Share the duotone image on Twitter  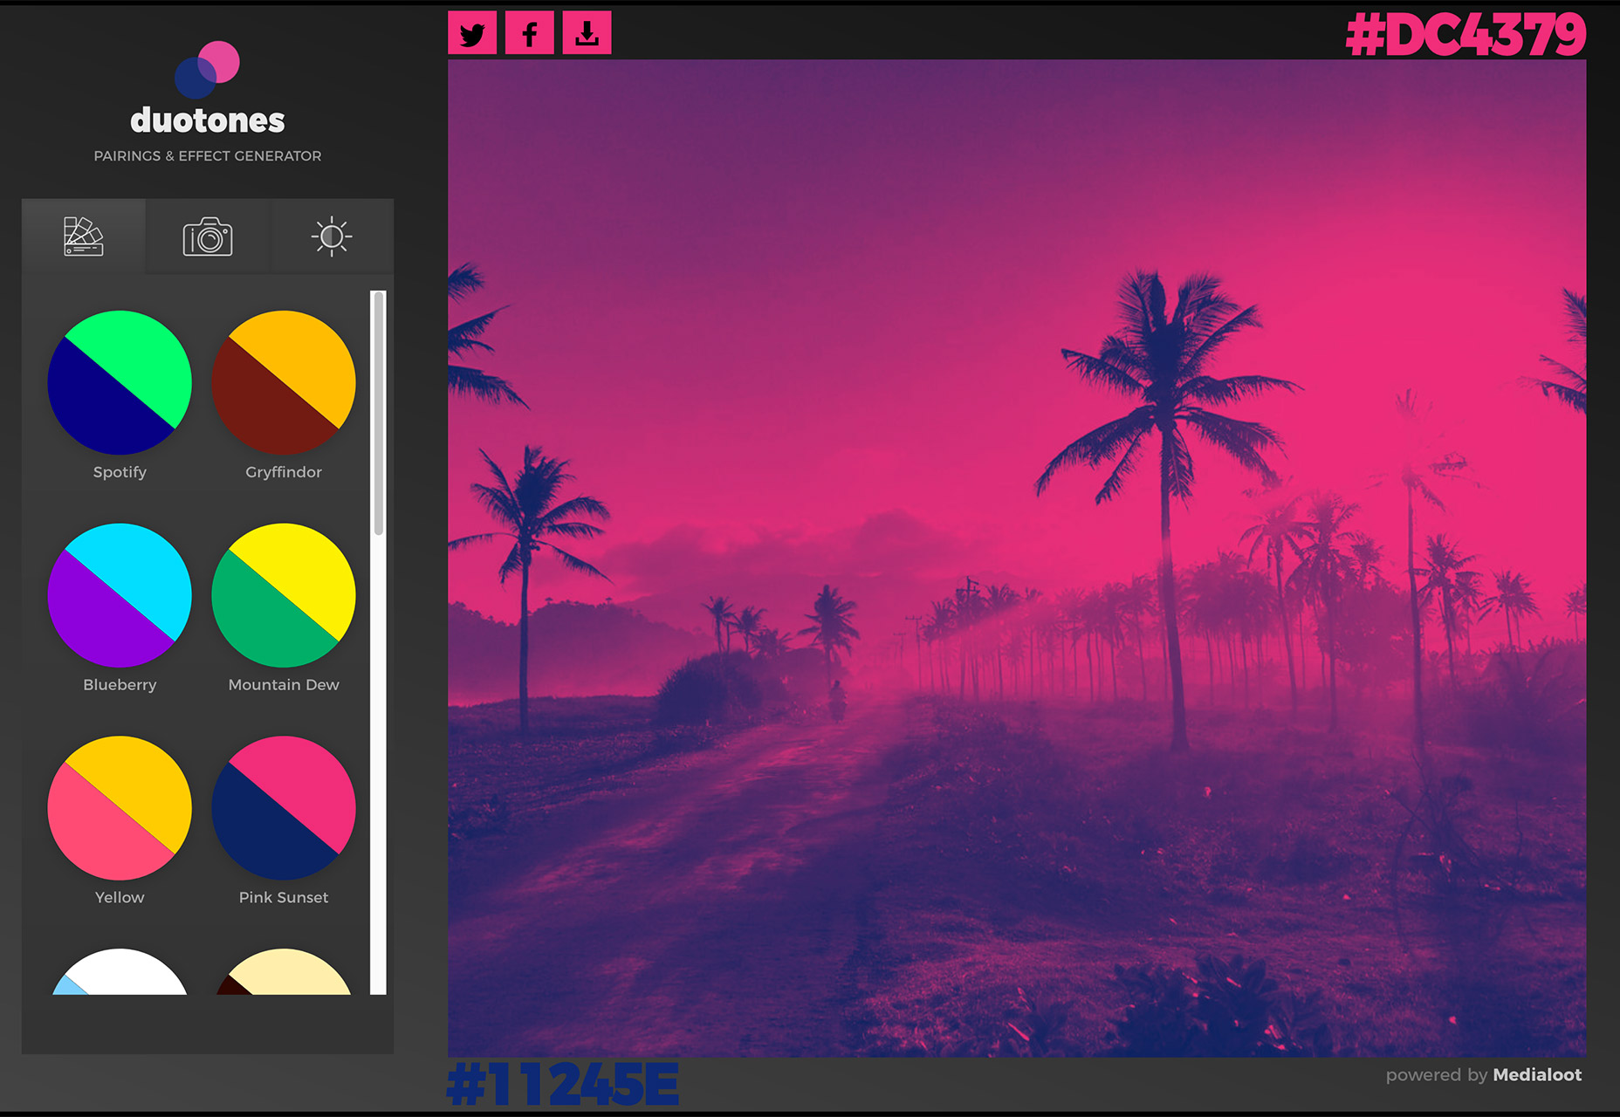(x=472, y=33)
